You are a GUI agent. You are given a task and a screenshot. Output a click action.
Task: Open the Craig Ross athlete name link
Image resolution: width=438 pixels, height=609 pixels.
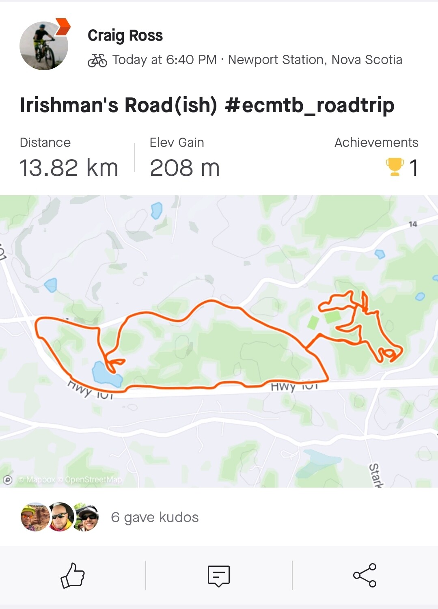coord(125,36)
